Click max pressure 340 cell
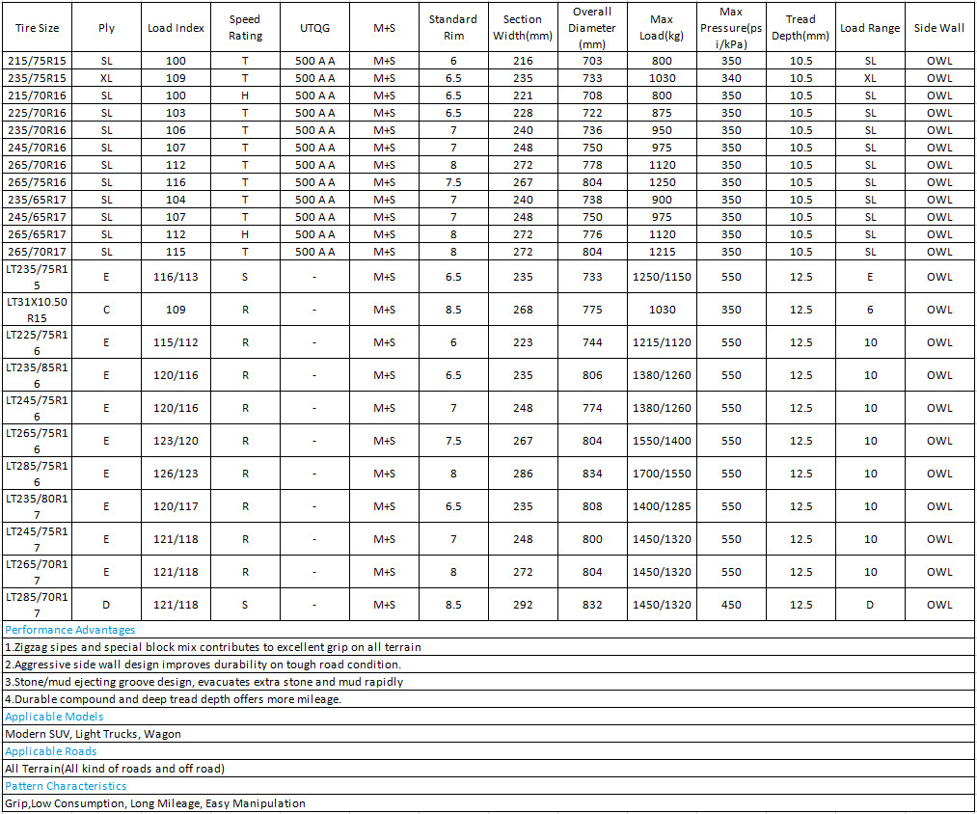Image resolution: width=977 pixels, height=814 pixels. (x=731, y=78)
